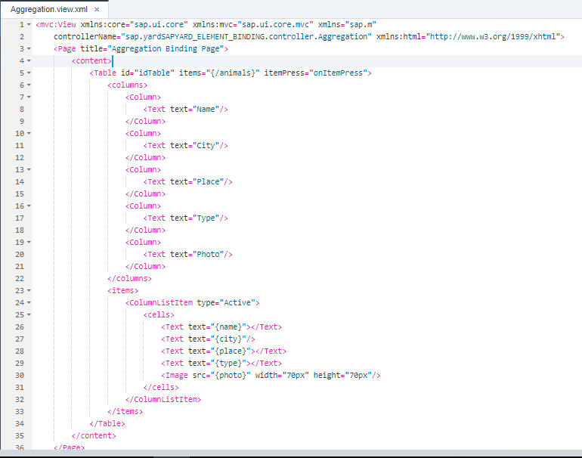582x458 pixels.
Task: Click the text="{city}" binding
Action: (x=217, y=339)
